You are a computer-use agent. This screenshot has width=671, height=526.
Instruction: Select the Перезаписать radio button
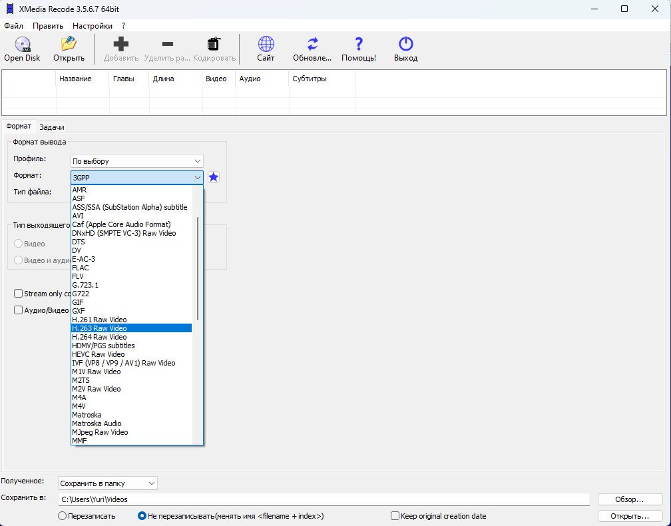pos(62,516)
